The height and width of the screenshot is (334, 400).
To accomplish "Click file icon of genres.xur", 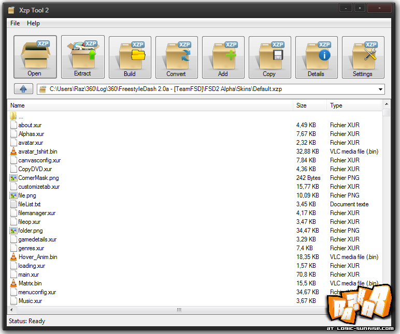I will (x=13, y=248).
